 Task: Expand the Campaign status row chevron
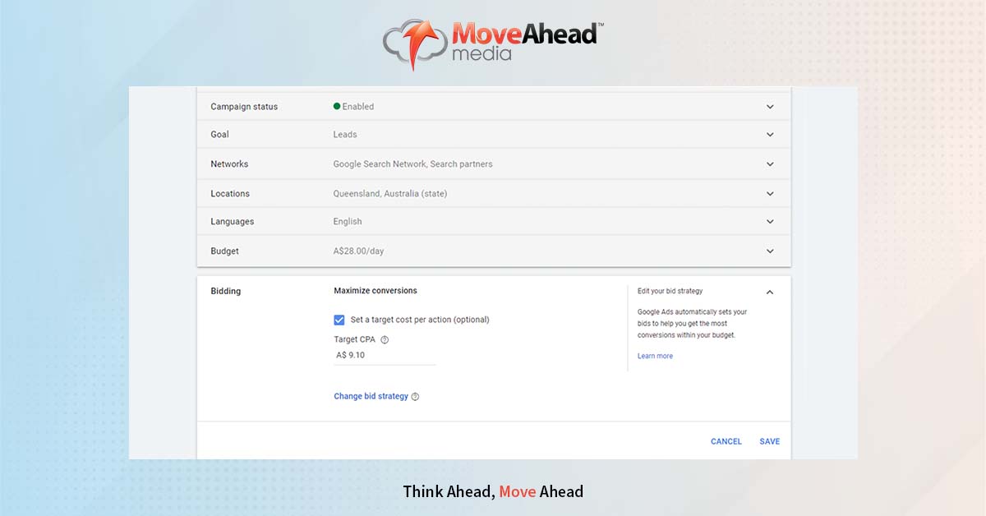(x=770, y=107)
